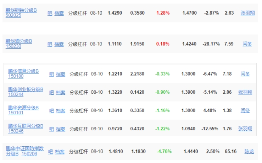Click 吧 link for 鹏华酒分级B
The width and height of the screenshot is (262, 163).
[50, 44]
